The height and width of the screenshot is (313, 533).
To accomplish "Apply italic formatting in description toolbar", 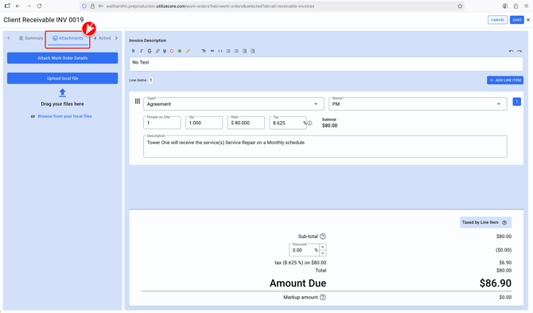I will [x=142, y=51].
